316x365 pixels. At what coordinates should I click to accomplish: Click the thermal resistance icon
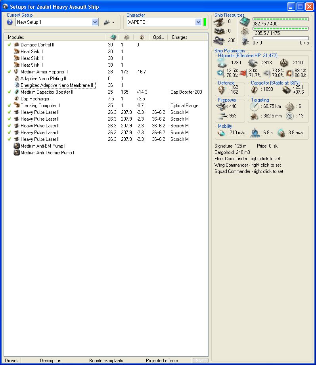click(x=243, y=73)
